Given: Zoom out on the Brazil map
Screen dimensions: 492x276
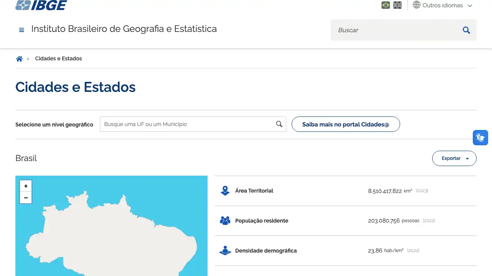Looking at the screenshot, I should click(x=26, y=198).
